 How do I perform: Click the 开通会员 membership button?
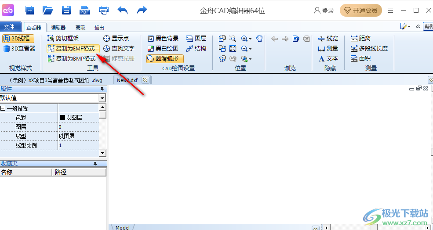tap(360, 11)
